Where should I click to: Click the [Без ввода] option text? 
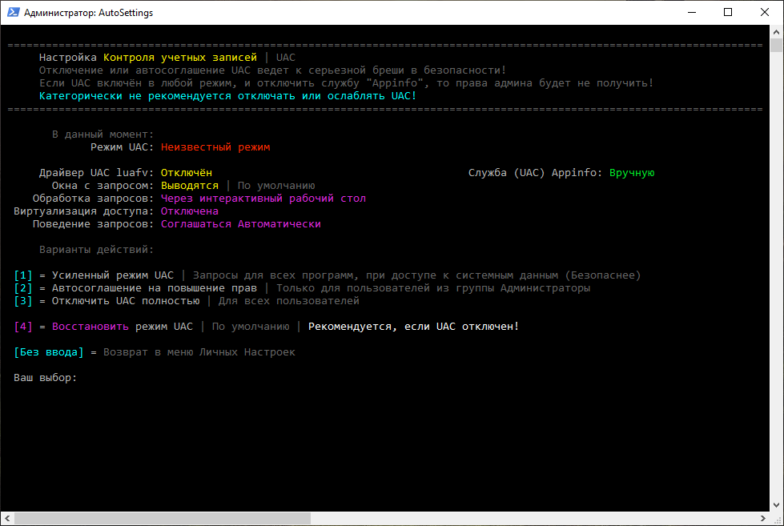(x=49, y=352)
